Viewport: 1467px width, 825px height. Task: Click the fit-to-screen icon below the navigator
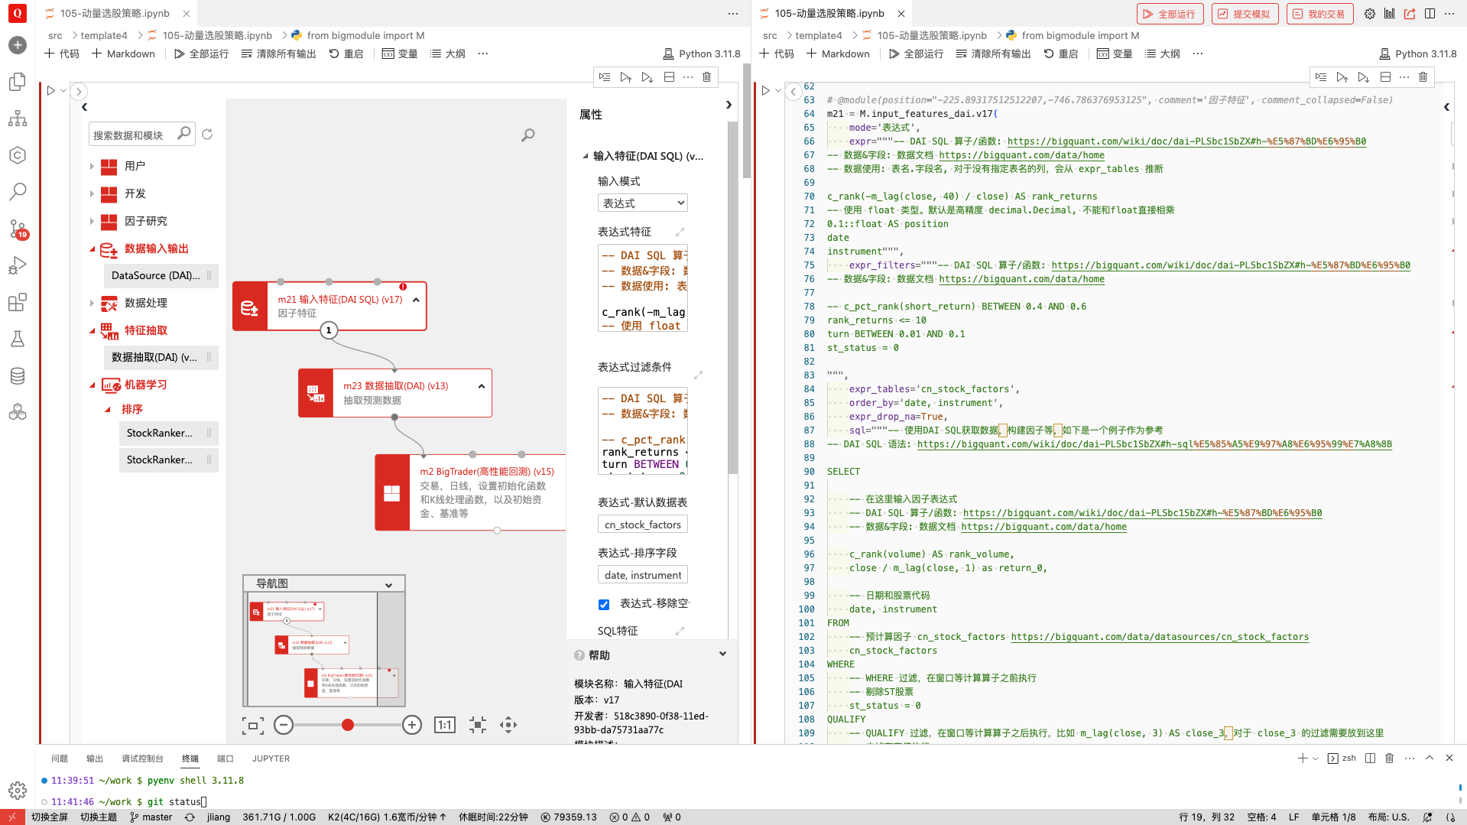[x=252, y=725]
